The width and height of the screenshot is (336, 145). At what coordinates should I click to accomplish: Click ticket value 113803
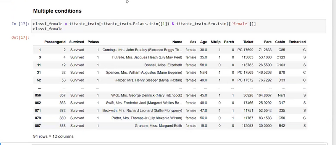click(247, 57)
